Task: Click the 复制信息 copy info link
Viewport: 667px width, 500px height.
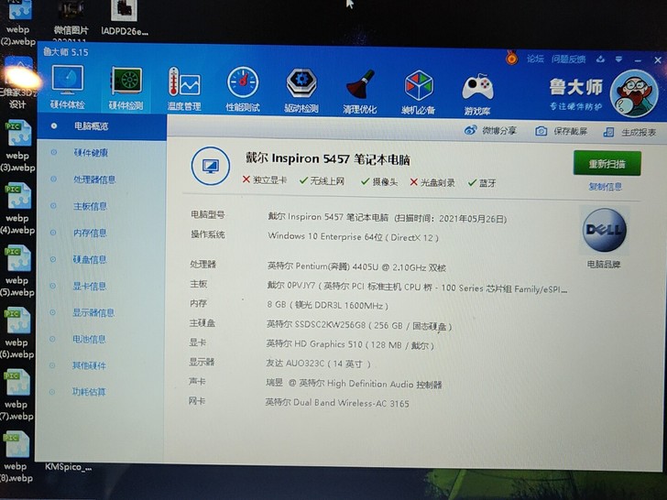Action: point(606,187)
